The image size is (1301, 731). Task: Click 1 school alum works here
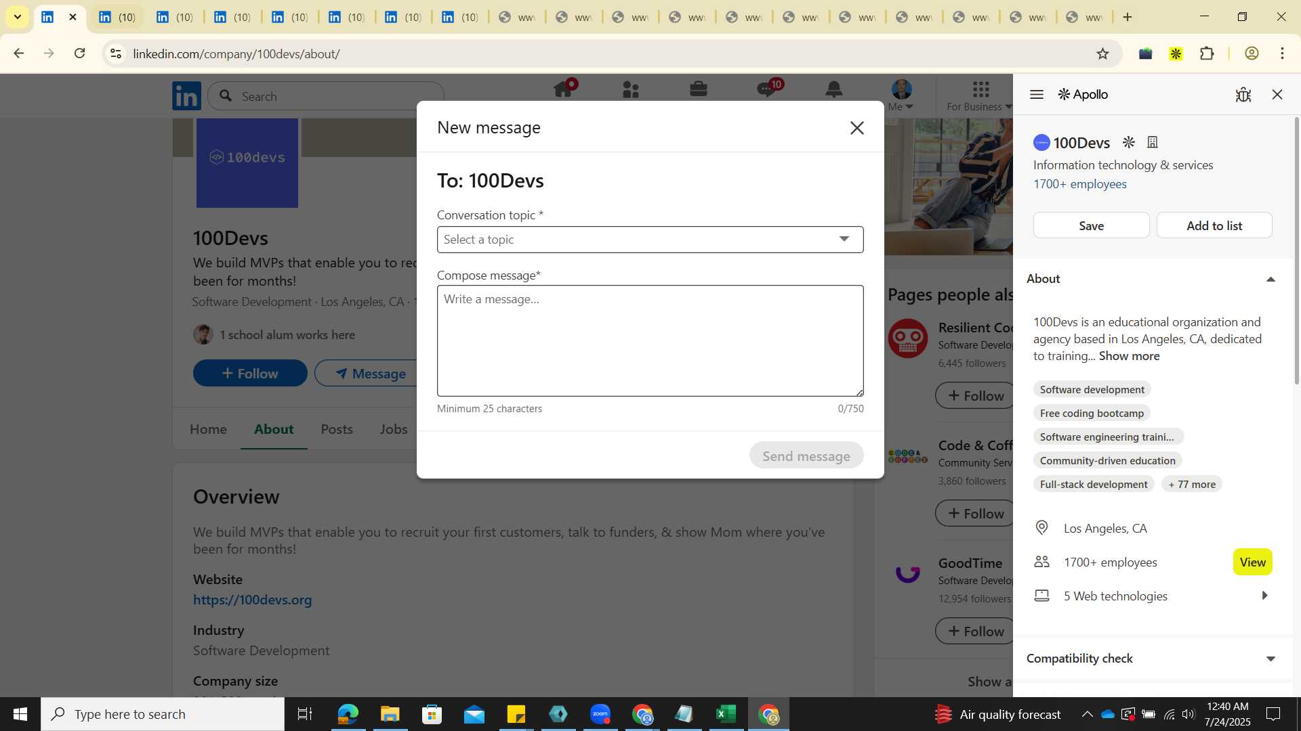pos(287,334)
